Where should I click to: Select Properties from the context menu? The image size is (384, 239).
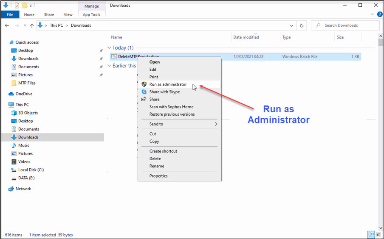[158, 176]
